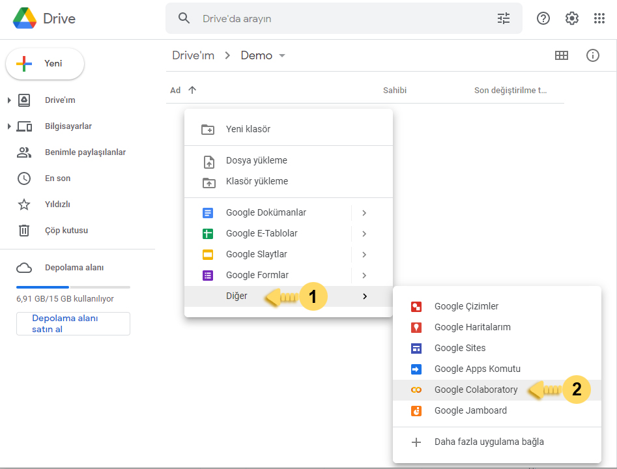617x469 pixels.
Task: Select Google Apps Komutu menu entry
Action: click(x=497, y=369)
